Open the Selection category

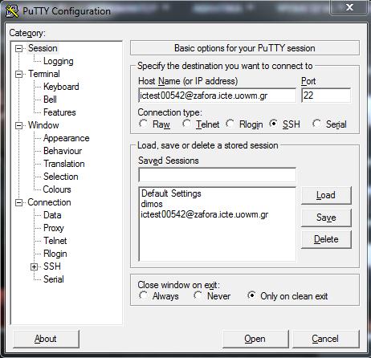pos(61,177)
